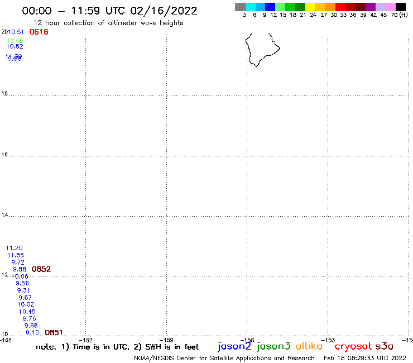413x363 pixels.
Task: Click the latitude axis label '16' on the left
Action: coord(4,155)
